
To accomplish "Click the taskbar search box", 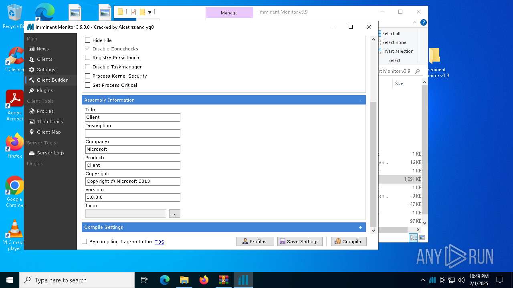I will 77,280.
